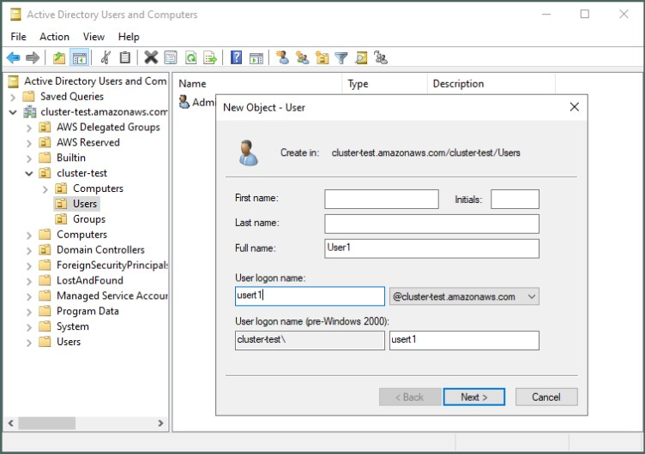Open the Help menu
Image resolution: width=645 pixels, height=454 pixels.
129,37
